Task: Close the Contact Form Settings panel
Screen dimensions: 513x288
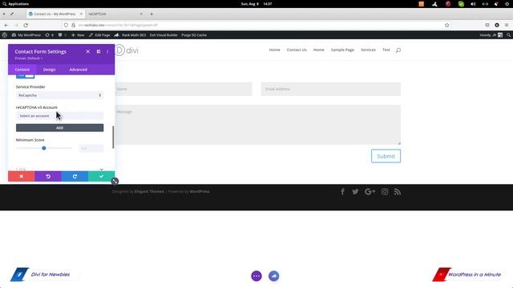Action: (x=87, y=51)
